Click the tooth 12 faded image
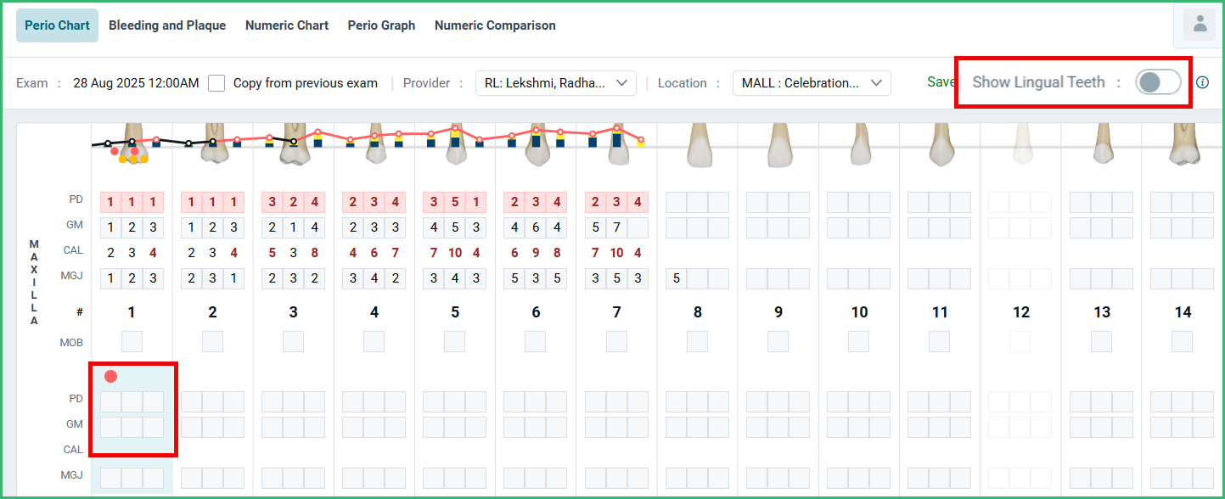 [x=1020, y=145]
